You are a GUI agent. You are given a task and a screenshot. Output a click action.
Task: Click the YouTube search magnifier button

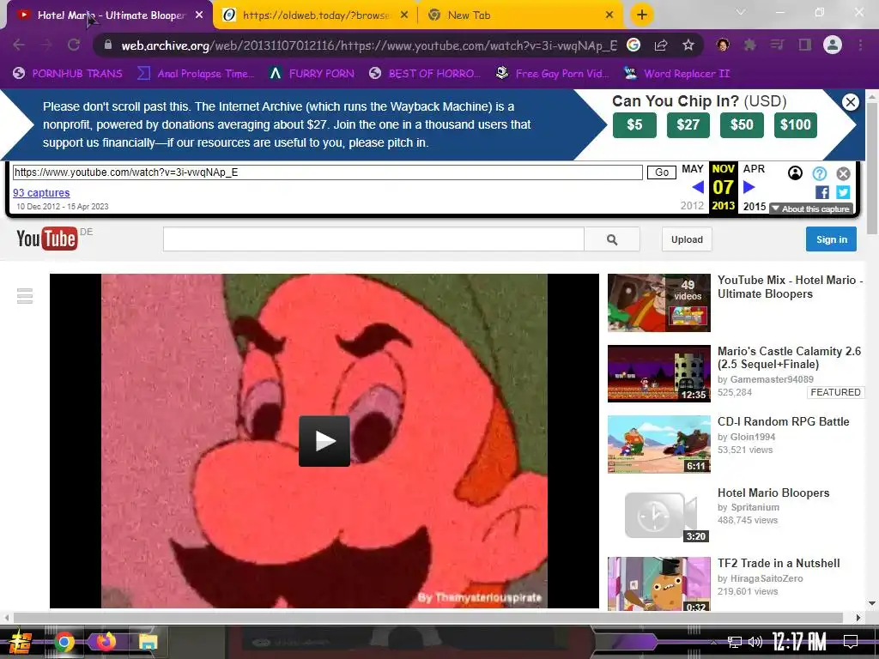point(612,239)
